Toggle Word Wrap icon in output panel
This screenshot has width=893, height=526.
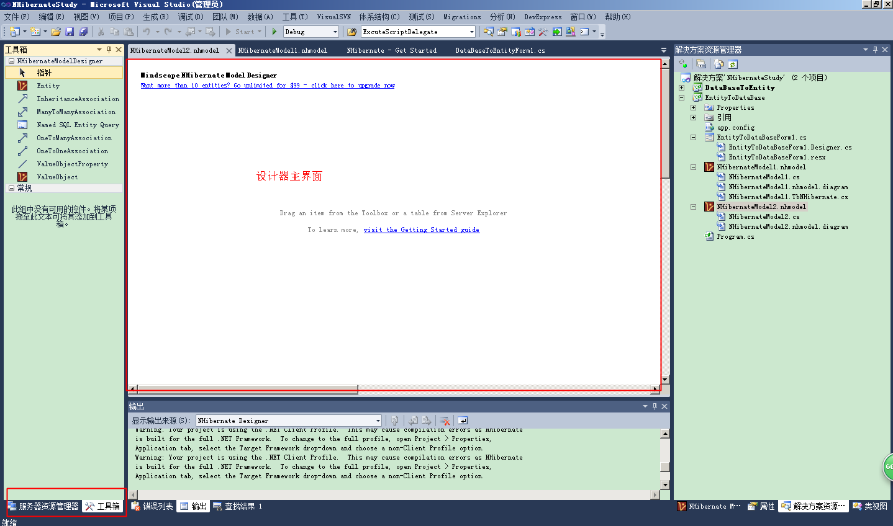463,421
